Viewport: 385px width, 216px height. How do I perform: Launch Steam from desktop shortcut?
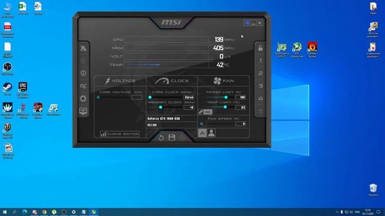(7, 89)
